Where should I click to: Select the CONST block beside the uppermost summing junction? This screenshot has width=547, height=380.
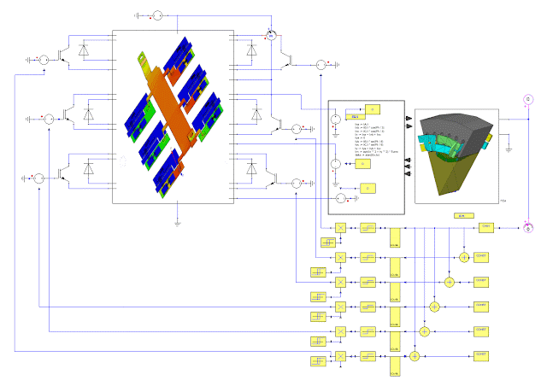[x=481, y=257]
